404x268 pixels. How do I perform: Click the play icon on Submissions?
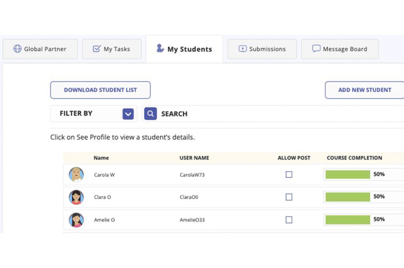tap(243, 48)
